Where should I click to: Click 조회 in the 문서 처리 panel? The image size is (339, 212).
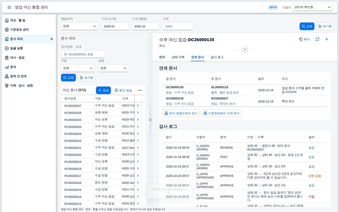coord(68,78)
